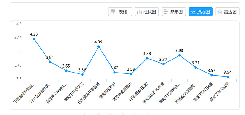Click the table grid icon in 表格
245x115 pixels.
113,12
